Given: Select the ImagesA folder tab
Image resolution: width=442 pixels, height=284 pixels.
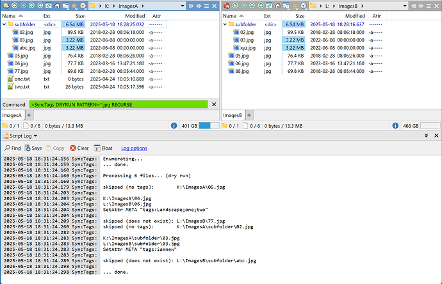Looking at the screenshot, I should click(12, 115).
